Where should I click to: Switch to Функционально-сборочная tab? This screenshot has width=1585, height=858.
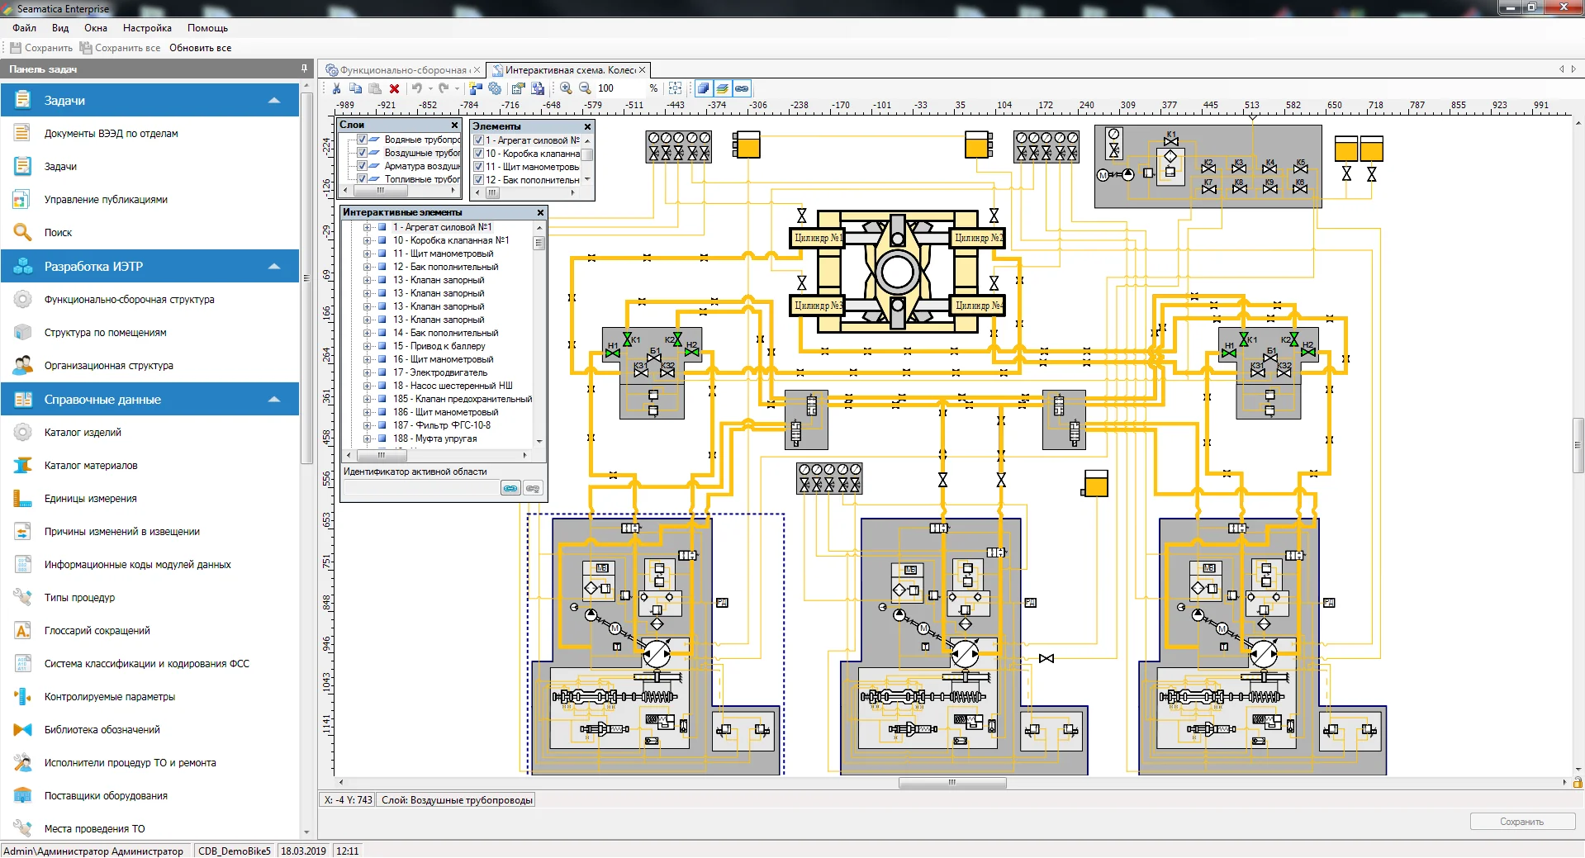[x=402, y=70]
